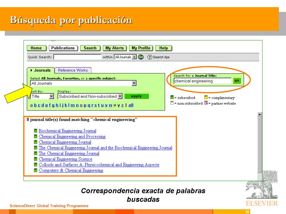Click green icon beside Colloids and Surfaces A
The height and width of the screenshot is (214, 286).
pyautogui.click(x=35, y=164)
